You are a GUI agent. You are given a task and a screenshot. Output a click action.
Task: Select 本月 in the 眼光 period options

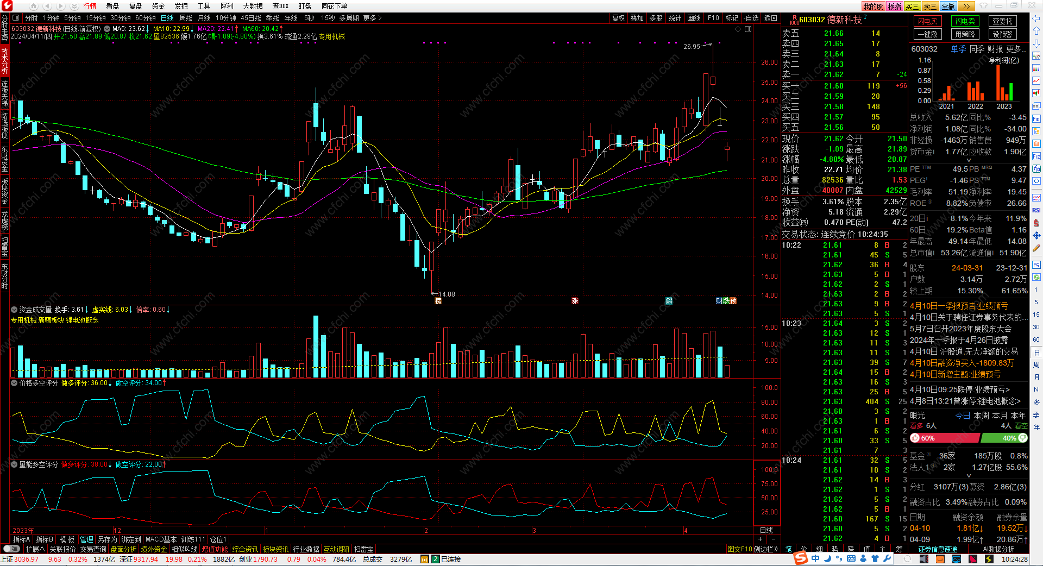point(1000,416)
